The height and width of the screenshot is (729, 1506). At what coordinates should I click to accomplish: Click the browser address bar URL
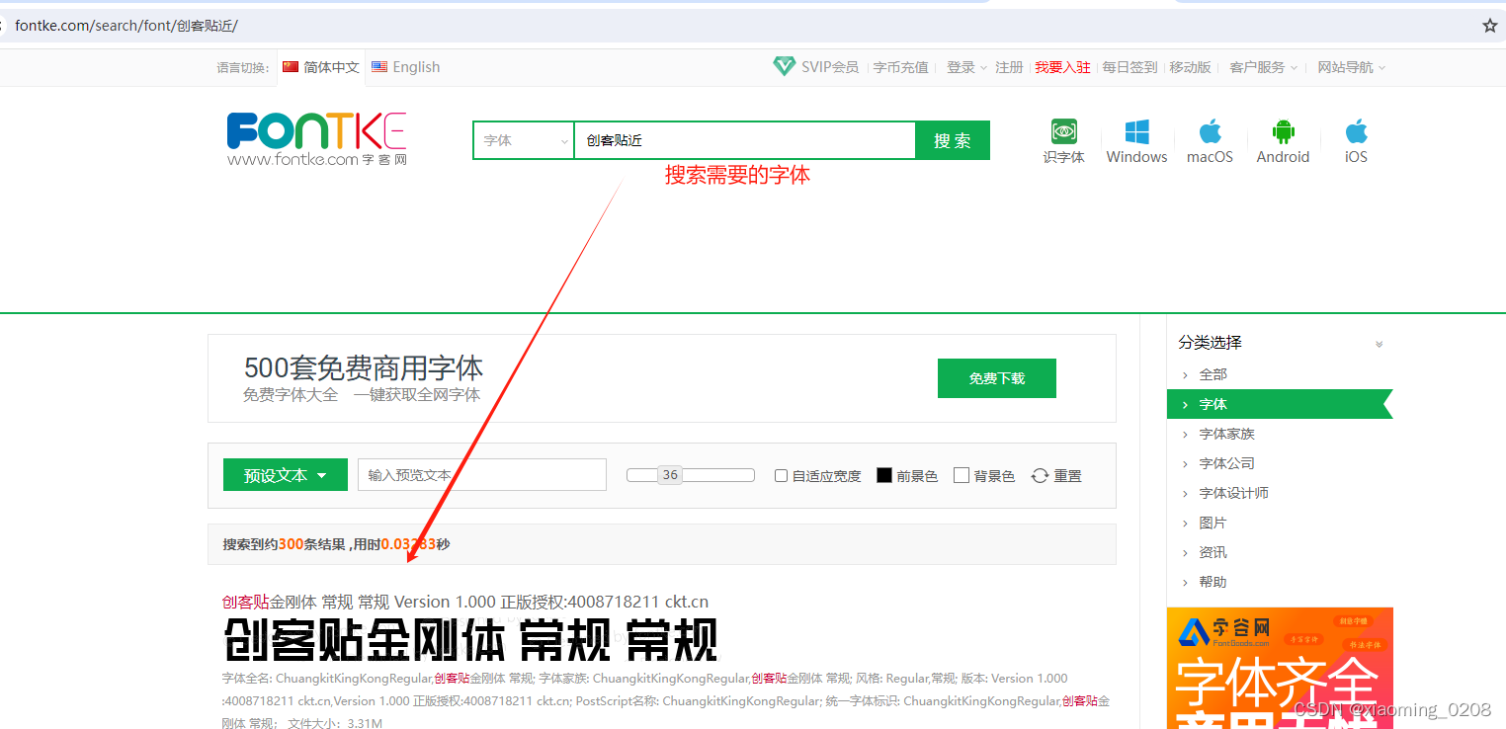(x=126, y=26)
